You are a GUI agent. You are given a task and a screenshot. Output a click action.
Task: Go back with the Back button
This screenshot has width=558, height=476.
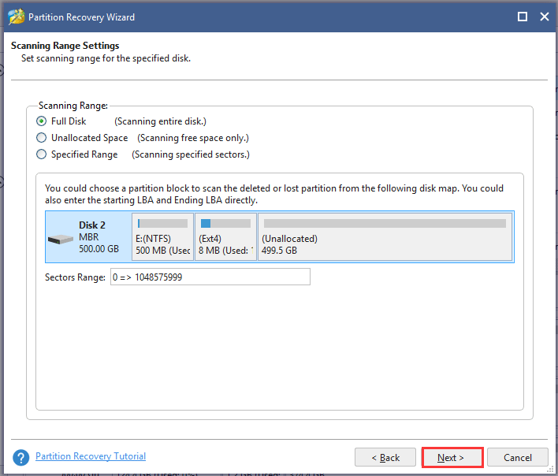pos(385,458)
